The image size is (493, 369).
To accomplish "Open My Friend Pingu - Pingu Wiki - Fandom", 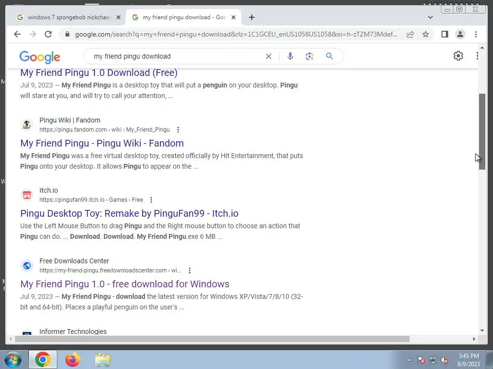I will (x=102, y=143).
